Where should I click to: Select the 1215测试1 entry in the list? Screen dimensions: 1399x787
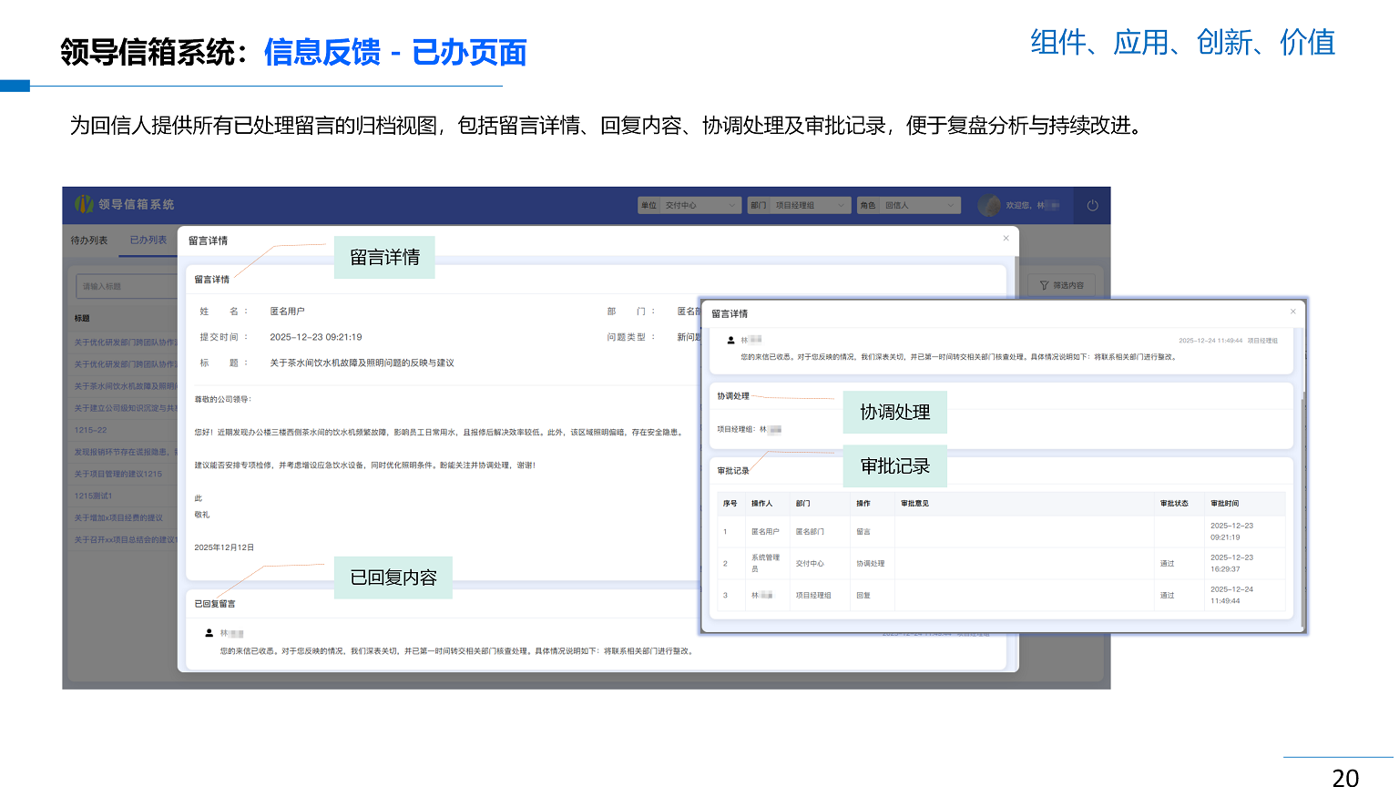coord(93,494)
